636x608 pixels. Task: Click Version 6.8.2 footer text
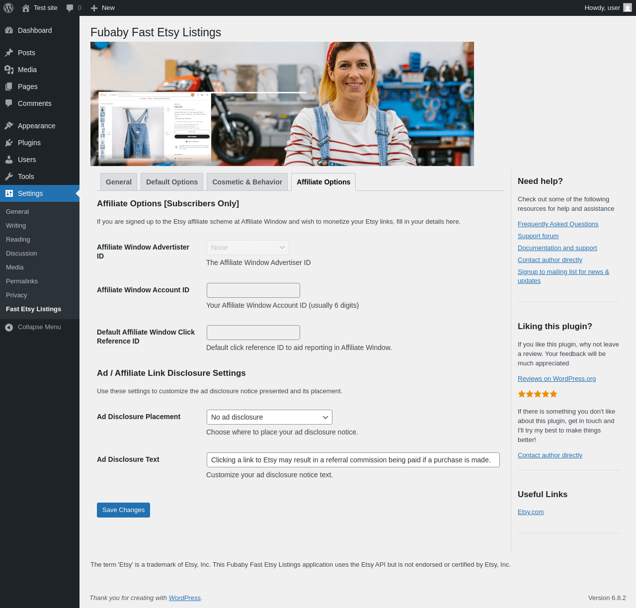tap(607, 598)
